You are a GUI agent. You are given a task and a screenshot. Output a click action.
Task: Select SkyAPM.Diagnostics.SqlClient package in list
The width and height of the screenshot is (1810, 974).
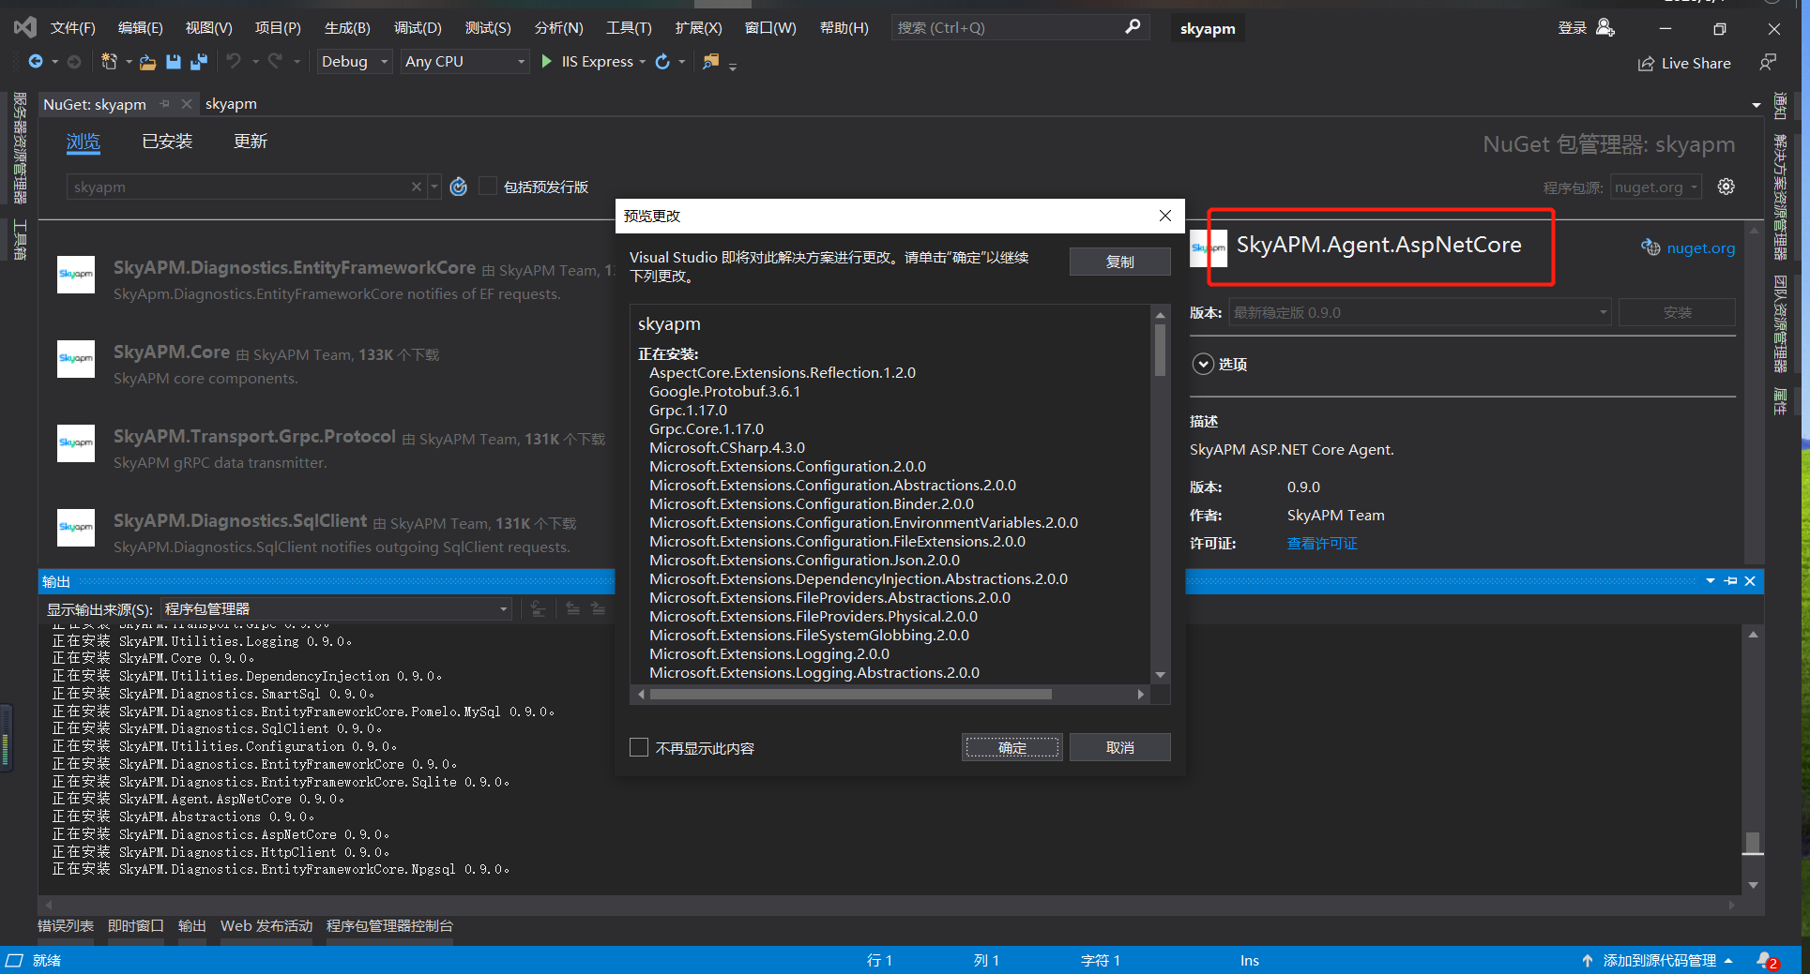(328, 532)
